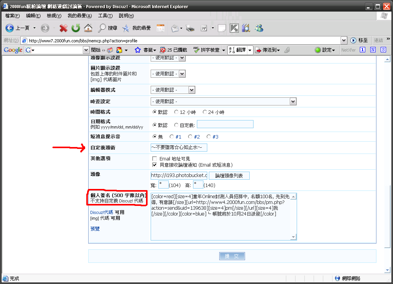The height and width of the screenshot is (284, 393).
Task: Choose 自定義 date format radio button
Action: [x=176, y=125]
